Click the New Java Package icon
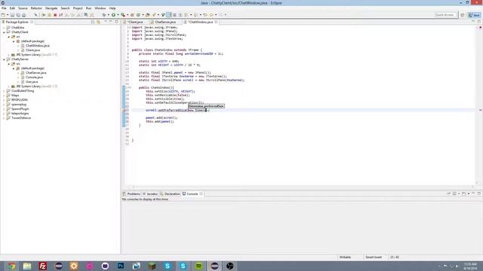This screenshot has width=483, height=271. click(x=132, y=15)
